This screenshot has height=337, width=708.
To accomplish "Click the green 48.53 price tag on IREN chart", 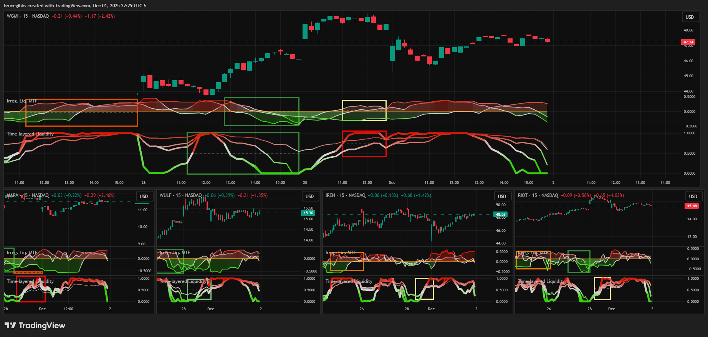I will click(500, 215).
